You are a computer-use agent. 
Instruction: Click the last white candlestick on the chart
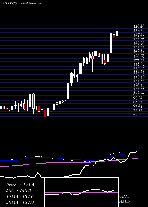click(x=117, y=33)
